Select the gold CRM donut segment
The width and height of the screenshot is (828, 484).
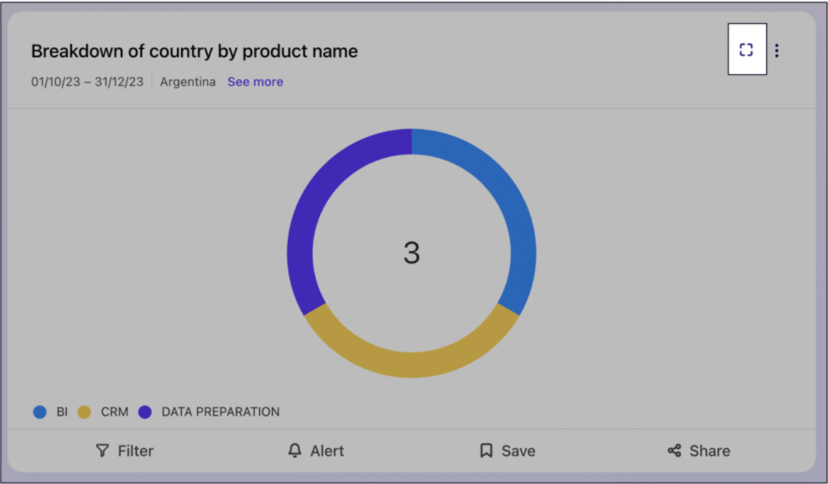411,363
